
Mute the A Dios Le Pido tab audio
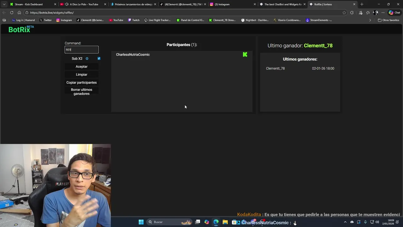[x=67, y=4]
